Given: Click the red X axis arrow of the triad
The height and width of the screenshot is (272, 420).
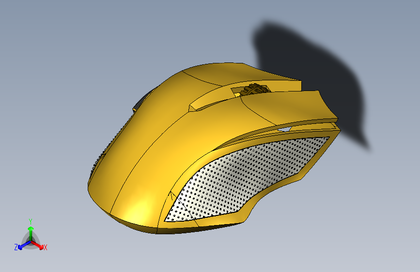Looking at the screenshot, I should tap(37, 245).
